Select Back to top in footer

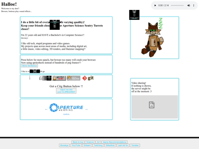click(x=78, y=142)
